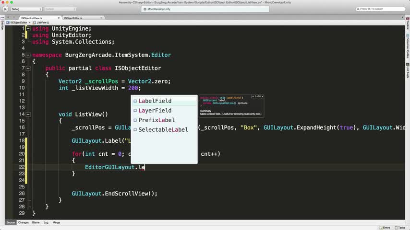Switch to the Blame view tab
Image resolution: width=410 pixels, height=230 pixels.
pos(36,223)
